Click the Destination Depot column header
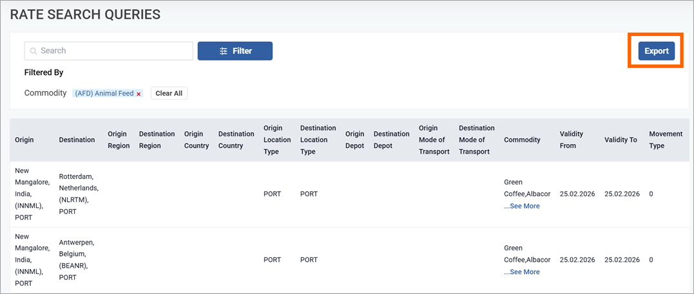The width and height of the screenshot is (694, 294). tap(392, 140)
